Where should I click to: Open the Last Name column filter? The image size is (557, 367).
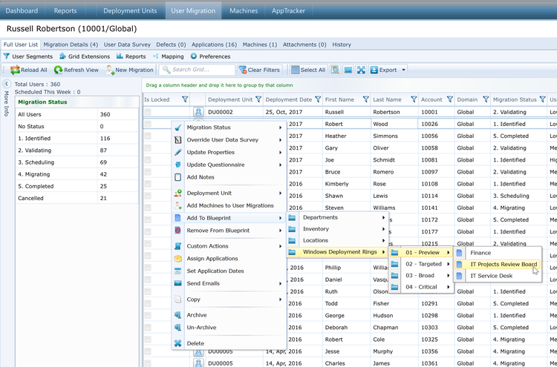click(x=414, y=99)
